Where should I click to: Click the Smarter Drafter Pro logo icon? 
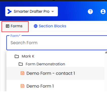click(9, 11)
